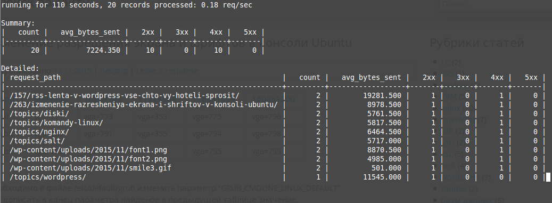Click the 'Detailed:' label

tap(20, 68)
